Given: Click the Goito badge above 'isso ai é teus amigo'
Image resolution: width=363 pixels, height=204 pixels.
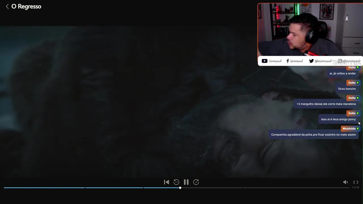Looking at the screenshot, I should pyautogui.click(x=353, y=113).
